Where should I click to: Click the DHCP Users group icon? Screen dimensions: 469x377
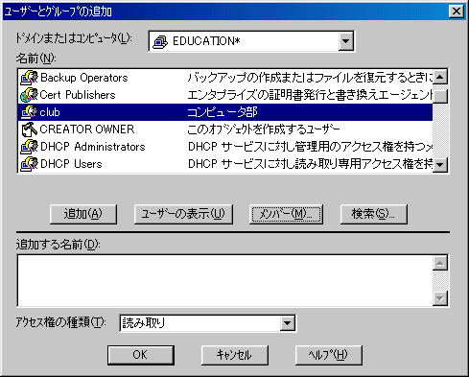(x=29, y=164)
